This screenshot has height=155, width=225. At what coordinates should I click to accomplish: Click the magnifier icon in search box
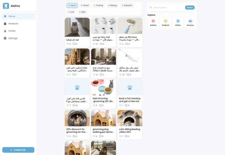point(151,8)
